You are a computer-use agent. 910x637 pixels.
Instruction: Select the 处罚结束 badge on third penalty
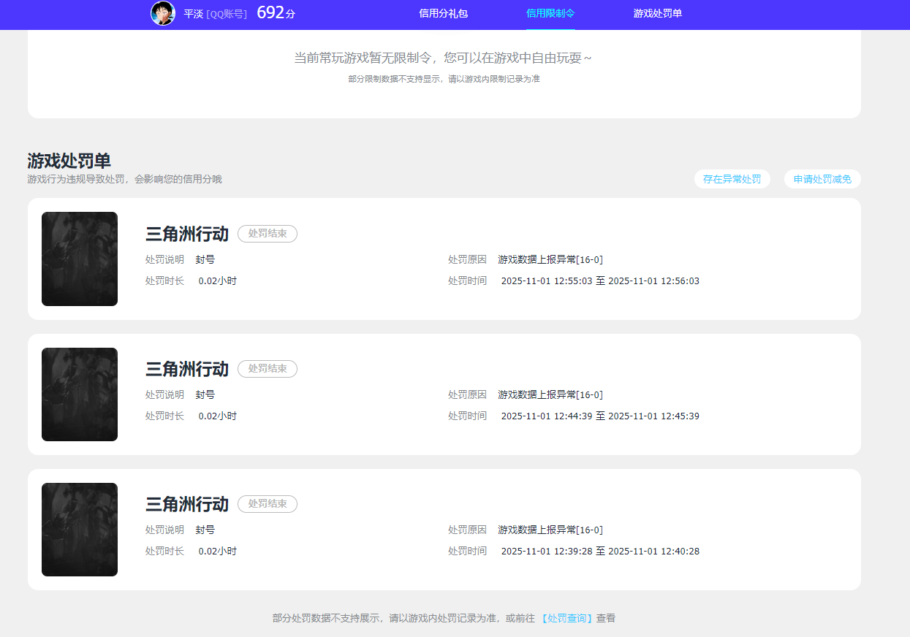coord(267,504)
